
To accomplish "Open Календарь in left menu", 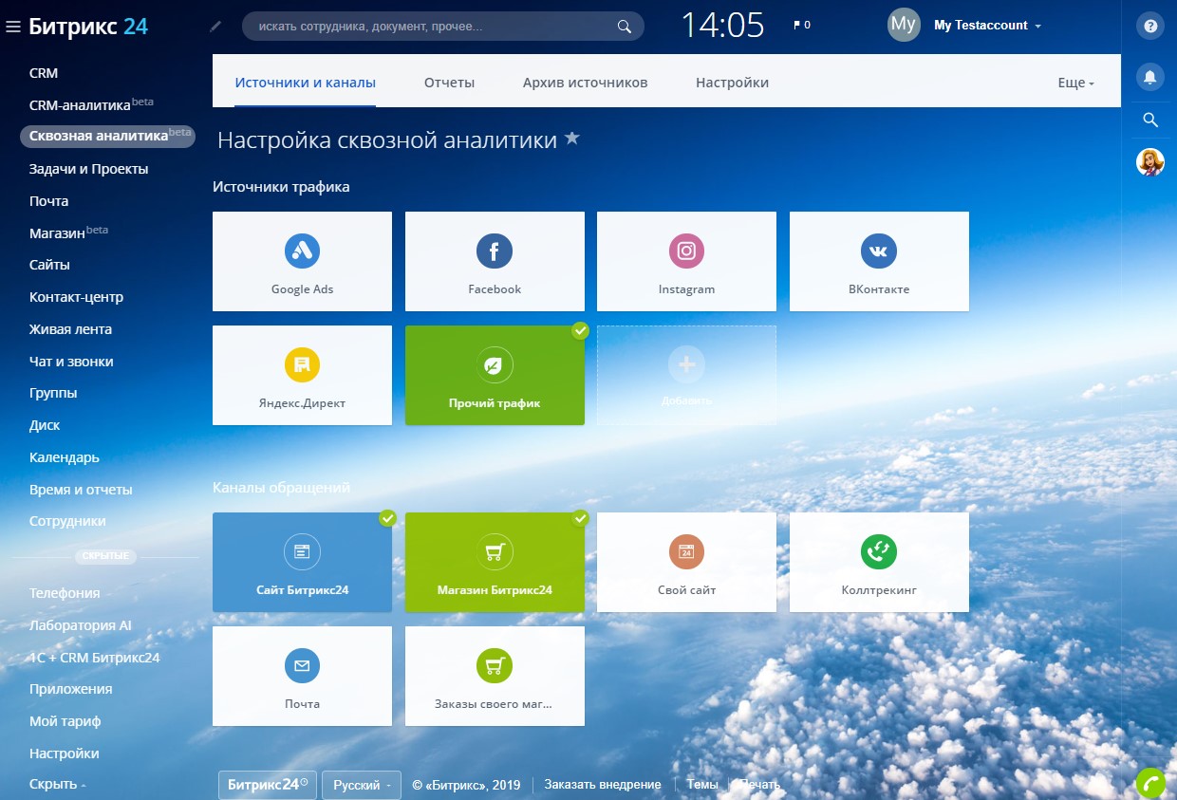I will pos(64,457).
